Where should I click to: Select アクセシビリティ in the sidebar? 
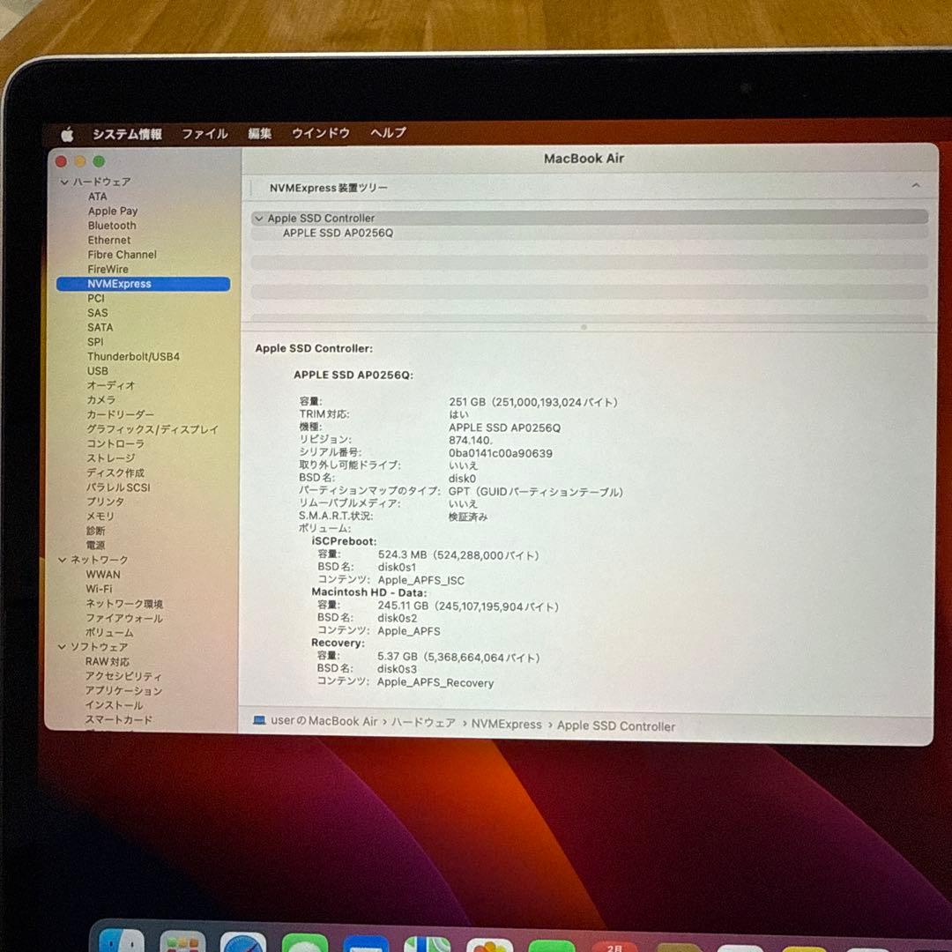pos(123,676)
